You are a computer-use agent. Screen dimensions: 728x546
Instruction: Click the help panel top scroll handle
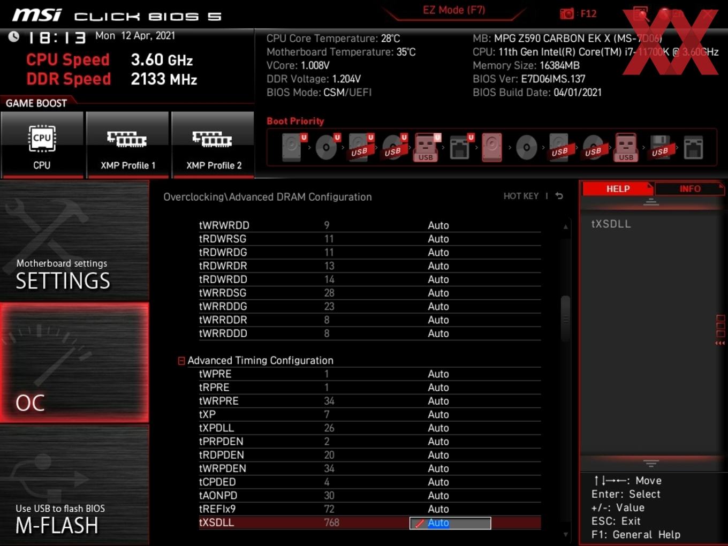pyautogui.click(x=651, y=202)
